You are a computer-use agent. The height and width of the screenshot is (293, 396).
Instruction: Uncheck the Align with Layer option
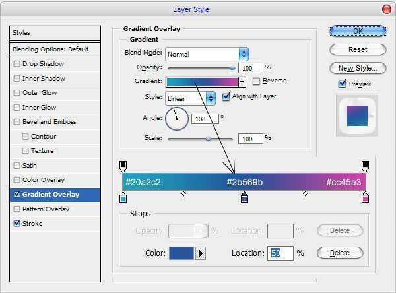pyautogui.click(x=226, y=96)
